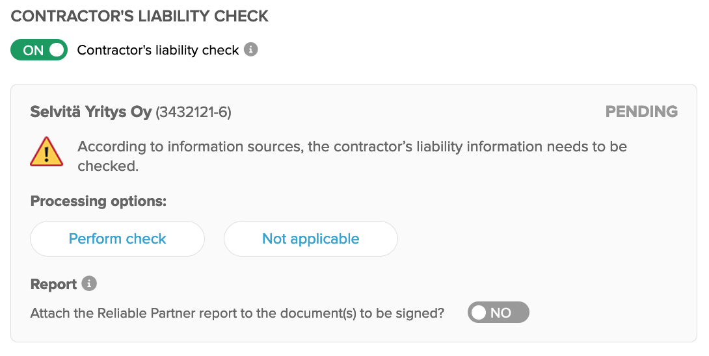This screenshot has width=709, height=356.
Task: Click the word checked in warning text
Action: pos(107,166)
